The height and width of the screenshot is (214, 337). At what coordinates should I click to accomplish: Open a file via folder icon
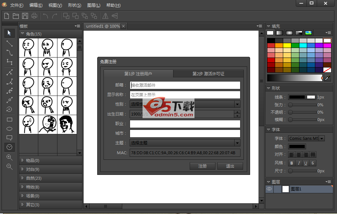(16, 16)
